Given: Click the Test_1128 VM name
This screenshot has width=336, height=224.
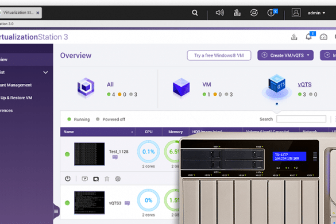Looking at the screenshot, I should [118, 152].
